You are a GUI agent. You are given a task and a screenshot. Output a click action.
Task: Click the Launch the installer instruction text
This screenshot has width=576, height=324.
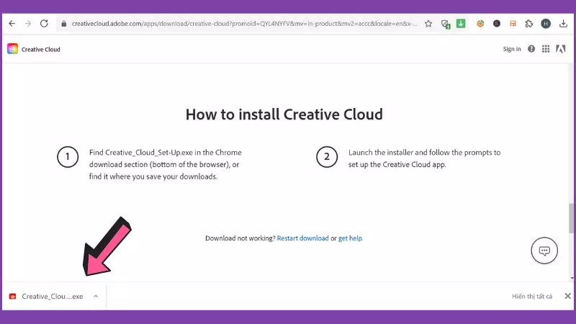pos(424,158)
